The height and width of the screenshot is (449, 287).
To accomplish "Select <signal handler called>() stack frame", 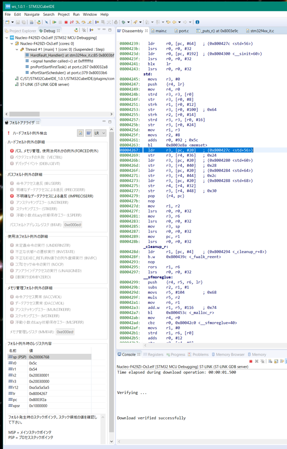I will (x=59, y=61).
